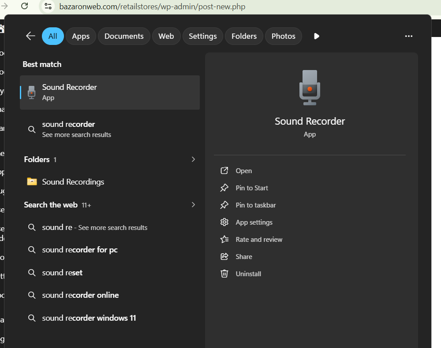This screenshot has height=348, width=441.
Task: Choose Pin to Start
Action: point(252,188)
